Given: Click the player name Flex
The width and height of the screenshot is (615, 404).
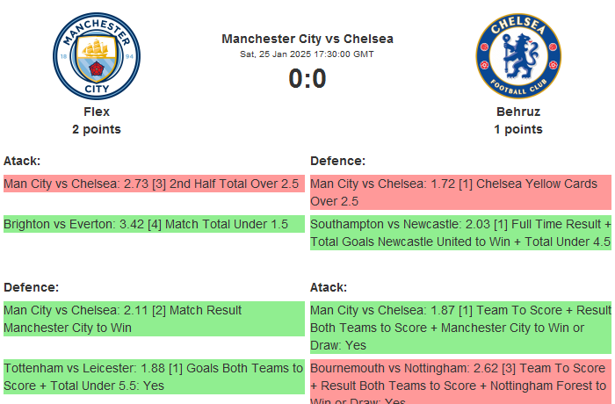Looking at the screenshot, I should [97, 112].
